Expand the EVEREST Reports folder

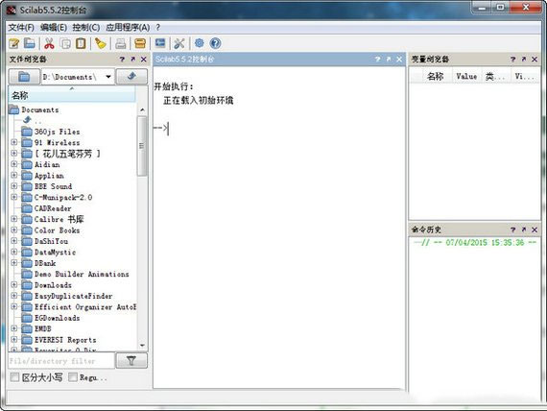point(14,339)
